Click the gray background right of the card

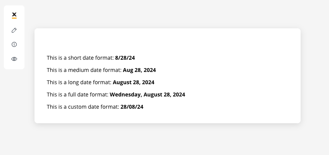(315, 75)
